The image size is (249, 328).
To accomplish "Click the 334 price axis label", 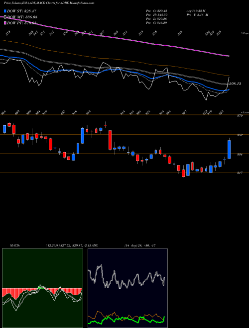I will coord(240,155).
